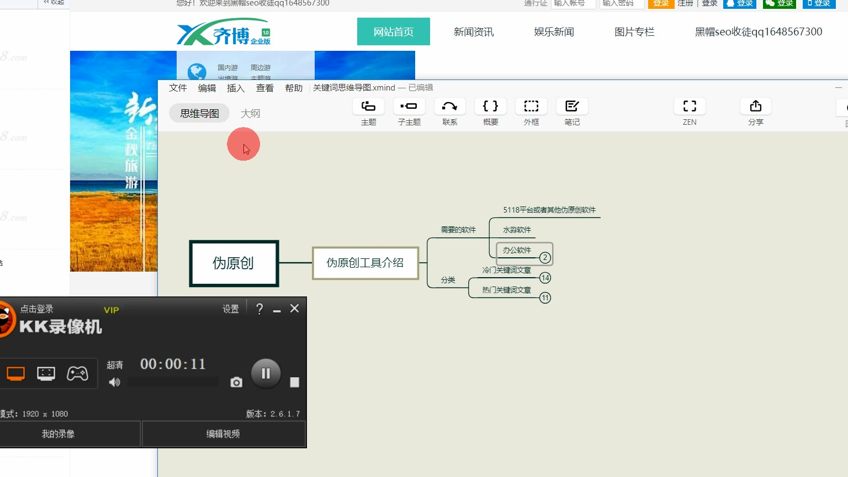This screenshot has height=477, width=848.
Task: Select the 水淼软件 topic
Action: point(517,230)
